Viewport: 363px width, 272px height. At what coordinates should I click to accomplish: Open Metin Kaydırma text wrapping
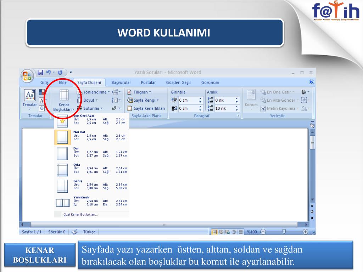click(279, 108)
